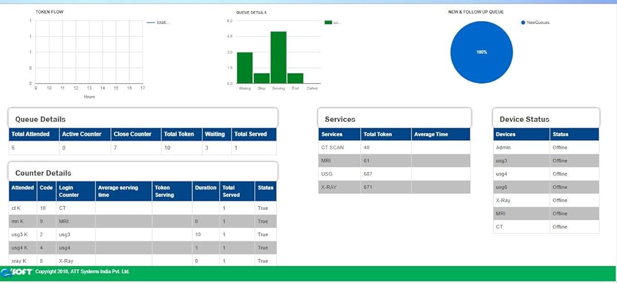The height and width of the screenshot is (283, 617).
Task: Click the Token Flow line legend marker
Action: [x=151, y=22]
